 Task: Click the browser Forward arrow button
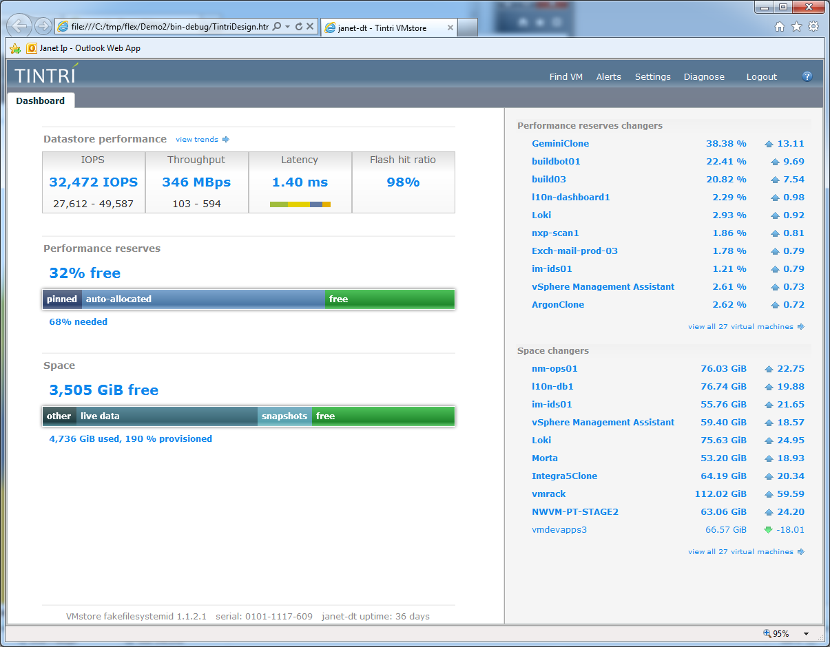click(43, 26)
